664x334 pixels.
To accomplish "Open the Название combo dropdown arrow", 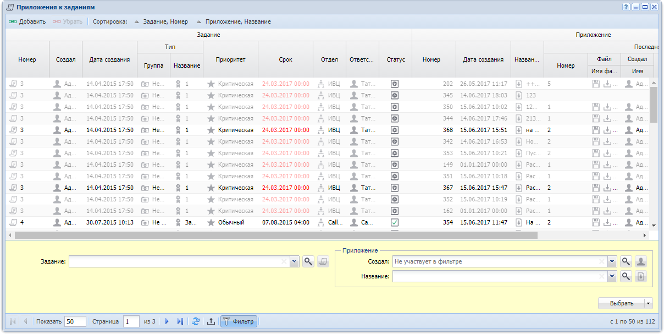I will pos(612,276).
